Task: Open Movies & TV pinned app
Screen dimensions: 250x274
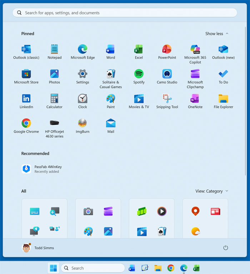Action: 139,101
